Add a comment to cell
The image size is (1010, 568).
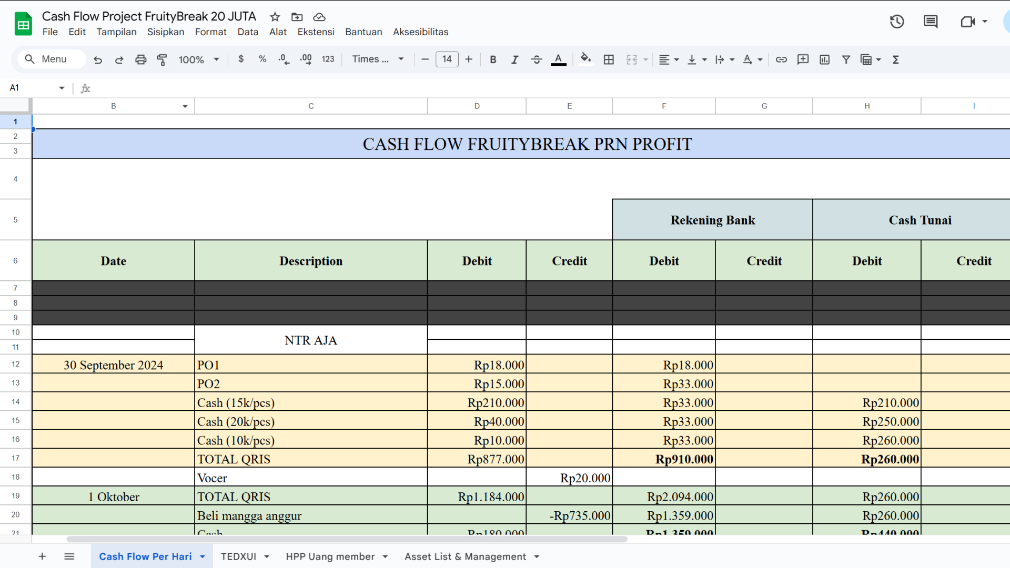tap(803, 59)
